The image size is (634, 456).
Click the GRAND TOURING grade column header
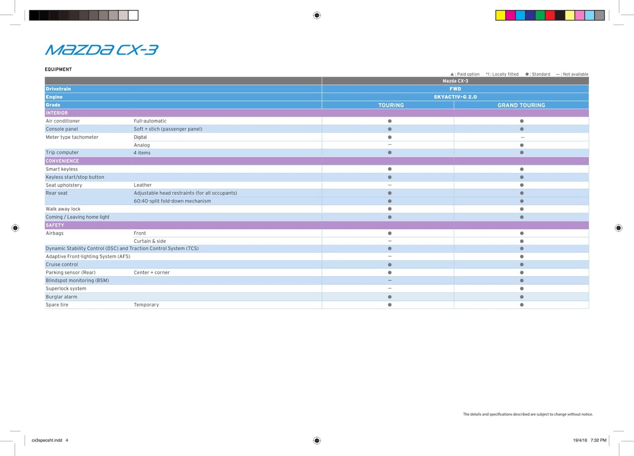pos(521,105)
